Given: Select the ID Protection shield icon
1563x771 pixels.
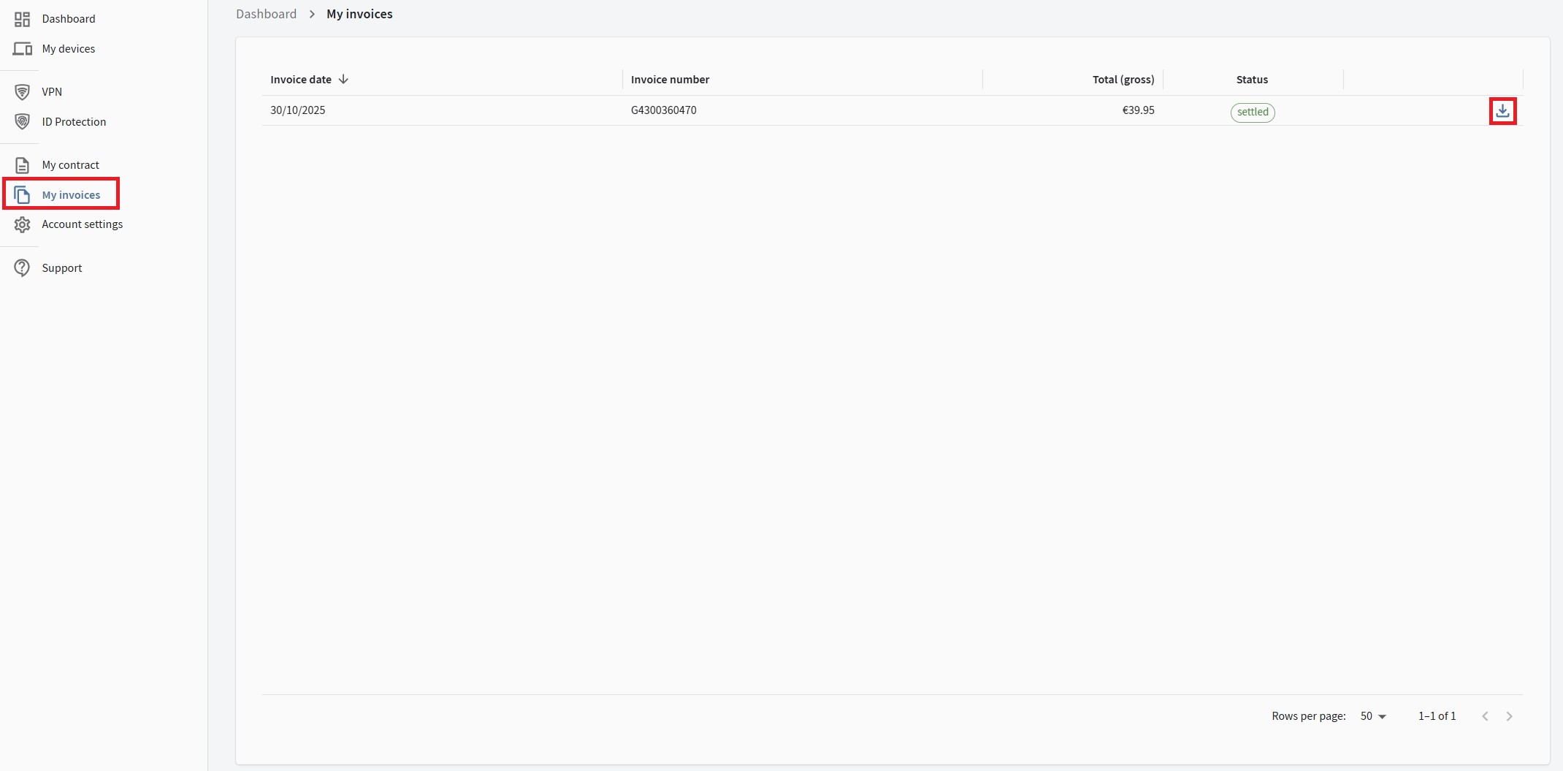Looking at the screenshot, I should pos(22,121).
